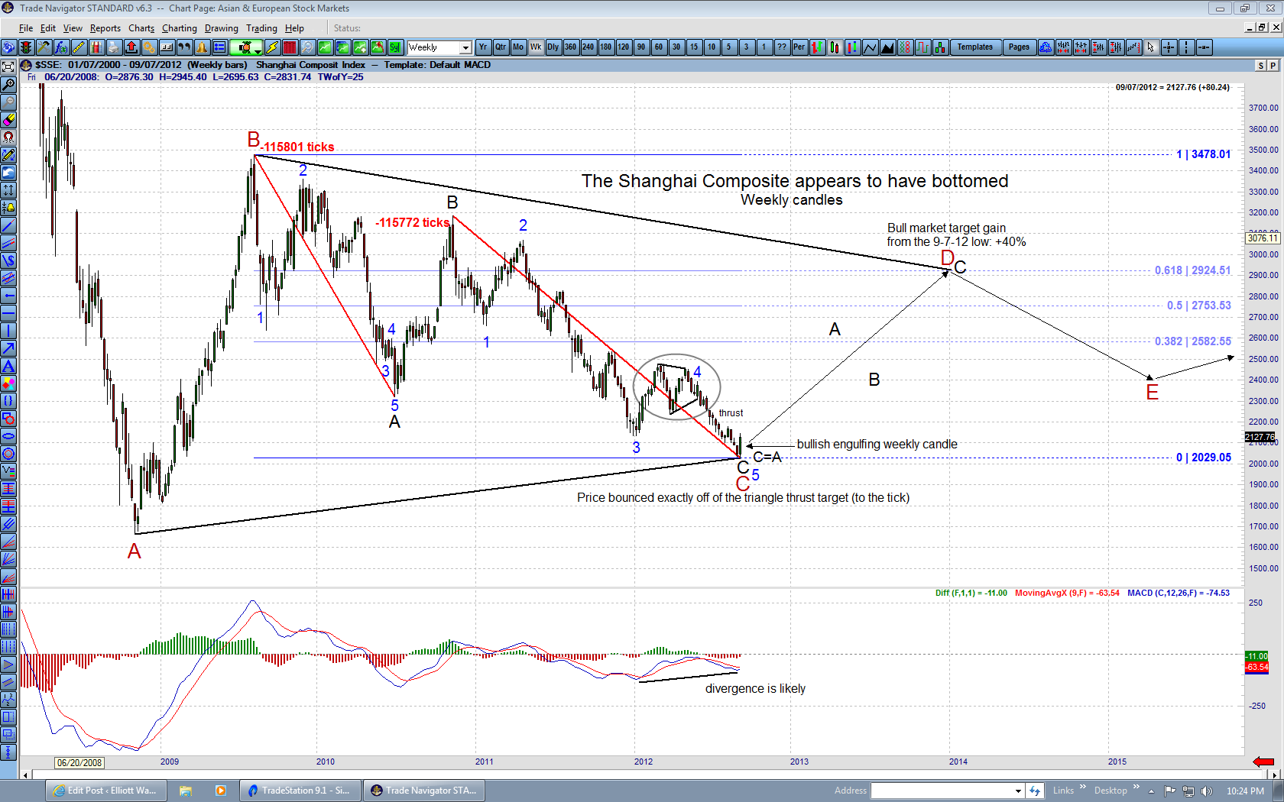The width and height of the screenshot is (1284, 802).
Task: Open the taskbar Address dropdown arrow
Action: (x=1018, y=791)
